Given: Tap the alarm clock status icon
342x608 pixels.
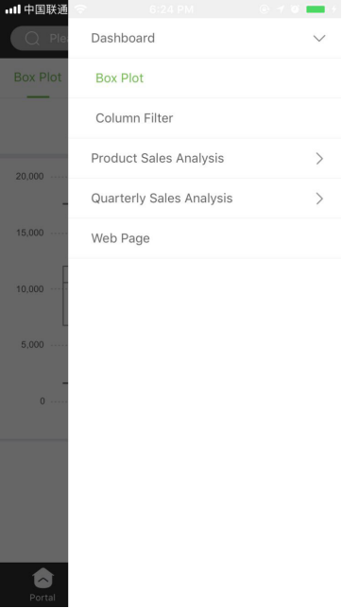Looking at the screenshot, I should (295, 9).
